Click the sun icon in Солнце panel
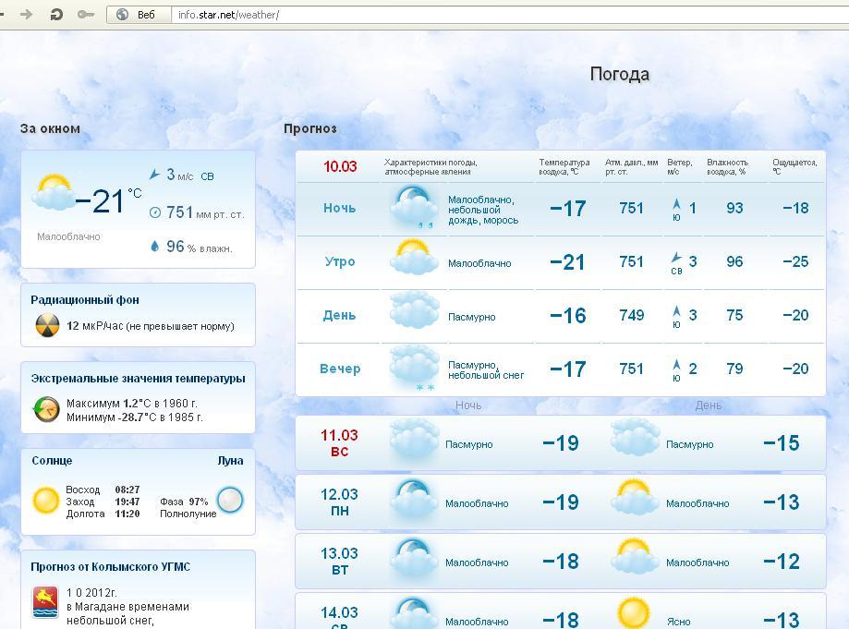Screen dimensions: 849x629 (46, 500)
